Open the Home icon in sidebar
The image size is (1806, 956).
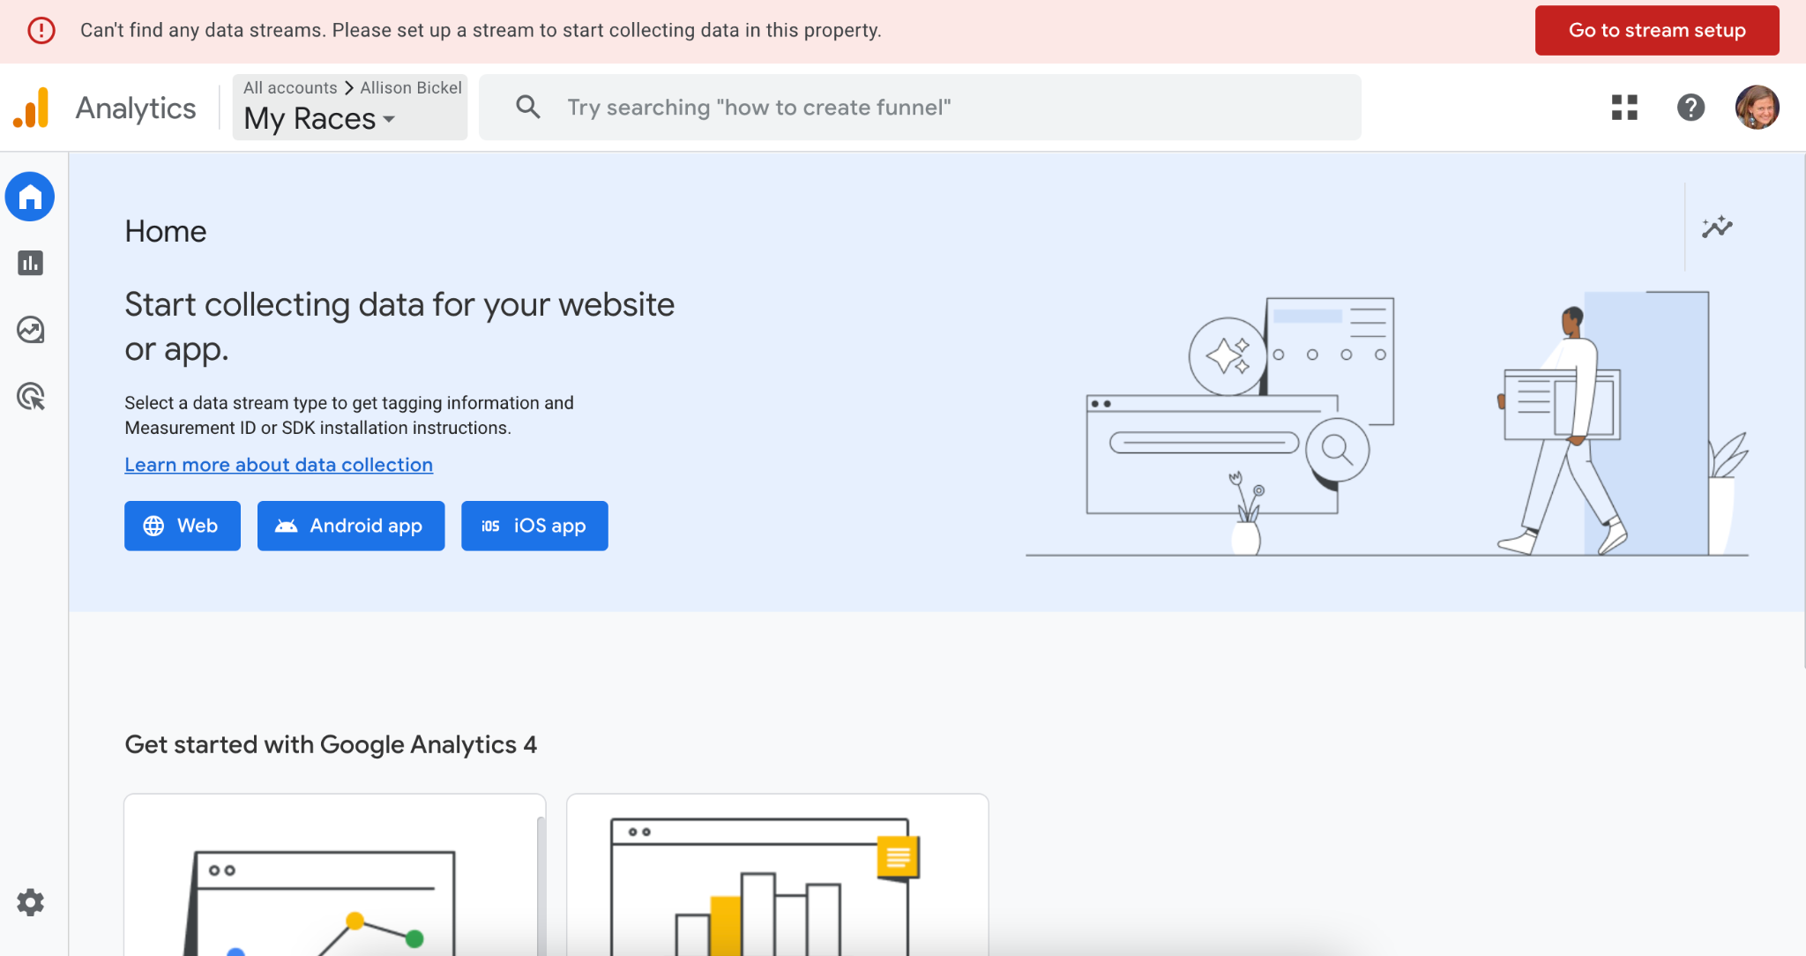pyautogui.click(x=30, y=197)
